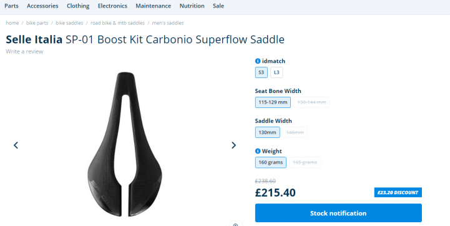Screen dimensions: 450x226
Task: Click the zoom magnifier icon below image
Action: [x=236, y=224]
